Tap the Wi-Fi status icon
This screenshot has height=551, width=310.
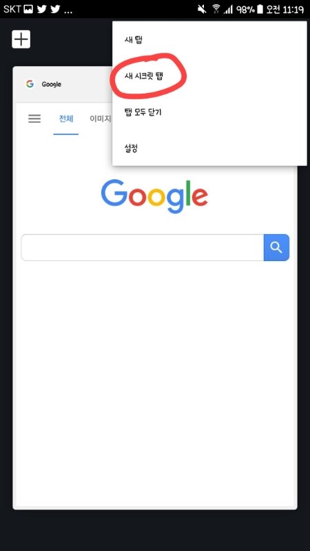tap(216, 9)
